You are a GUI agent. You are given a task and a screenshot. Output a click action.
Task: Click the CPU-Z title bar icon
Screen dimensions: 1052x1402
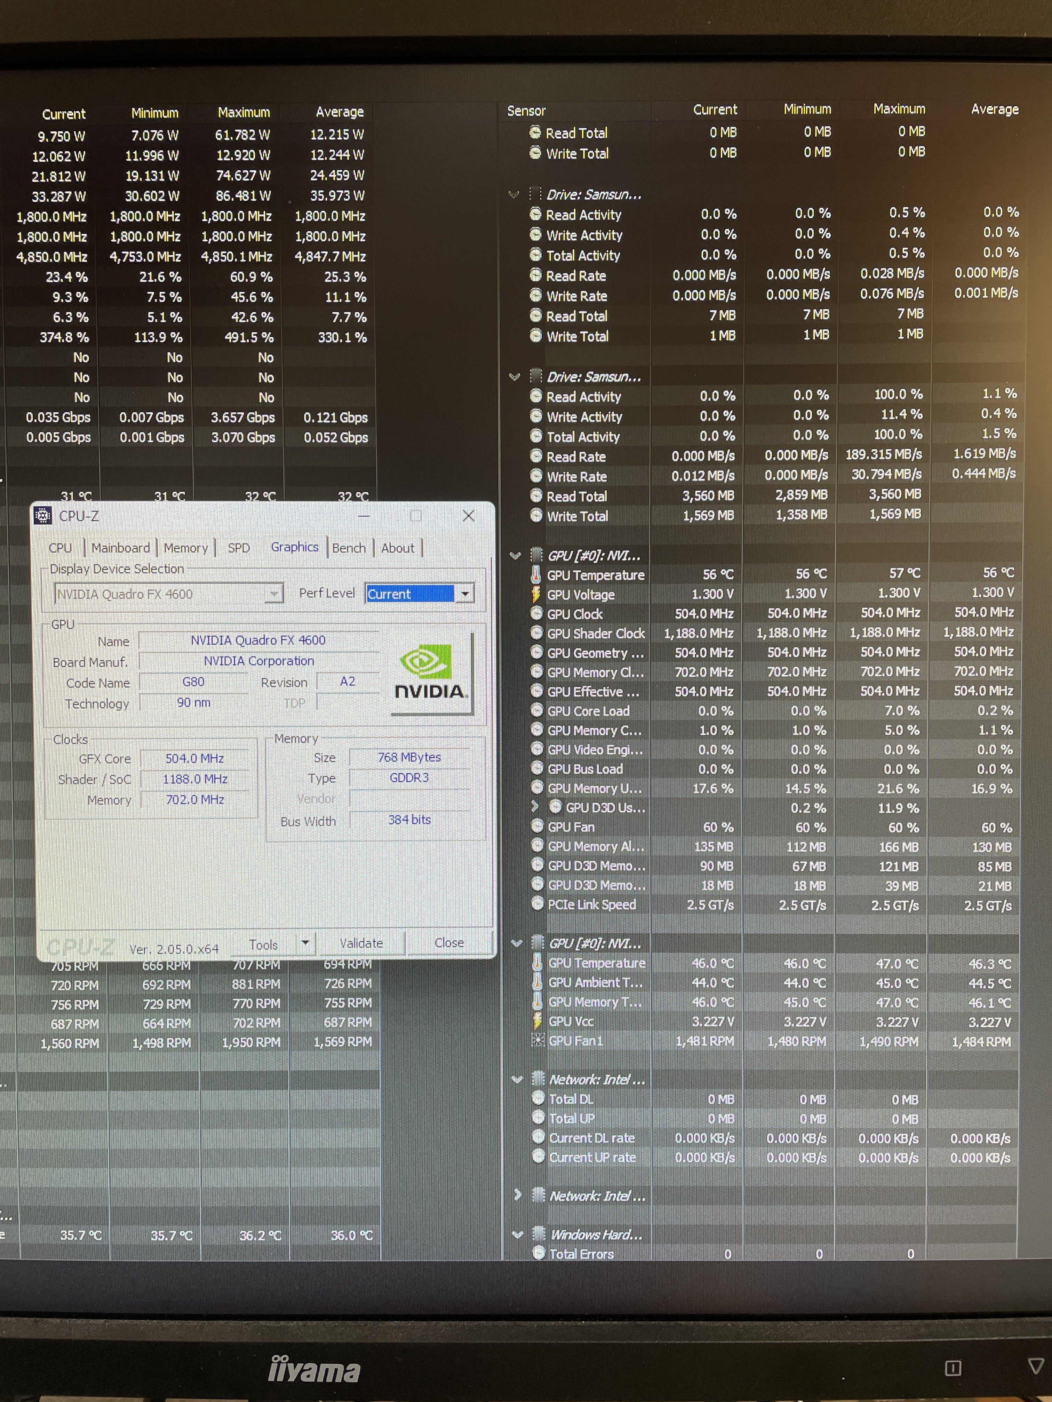click(42, 516)
